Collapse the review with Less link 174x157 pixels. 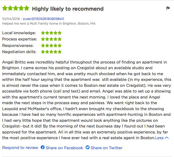[159, 138]
